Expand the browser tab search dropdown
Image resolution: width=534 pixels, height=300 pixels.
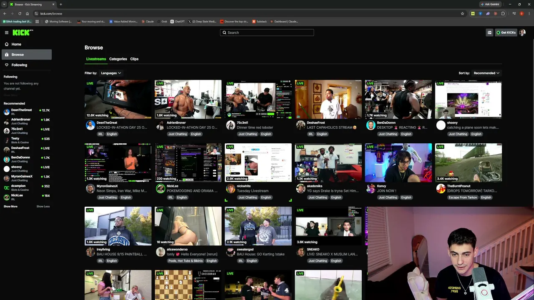[4, 5]
